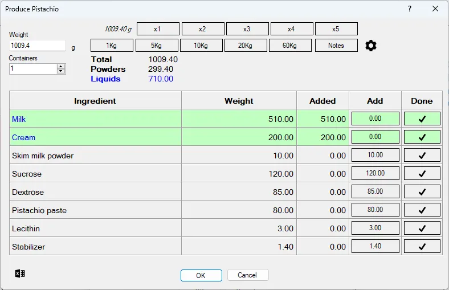Mark Sucrose as done

(422, 173)
